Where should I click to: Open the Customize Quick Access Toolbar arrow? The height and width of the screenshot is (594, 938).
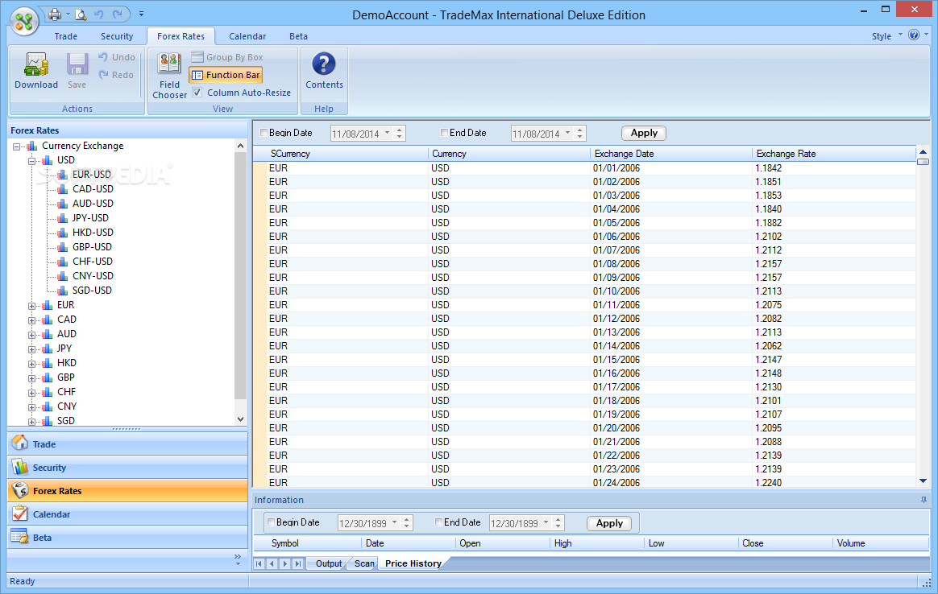click(141, 14)
